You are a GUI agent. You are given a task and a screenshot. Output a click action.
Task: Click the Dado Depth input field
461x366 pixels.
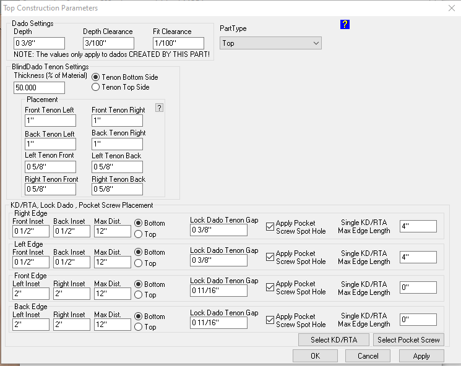39,43
